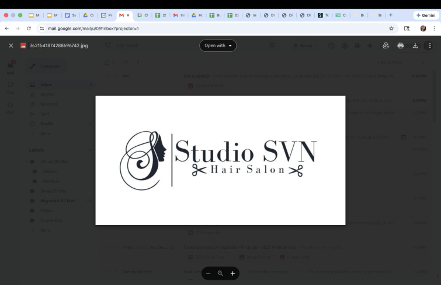Zoom out using the minus button
The height and width of the screenshot is (285, 441).
[x=208, y=273]
